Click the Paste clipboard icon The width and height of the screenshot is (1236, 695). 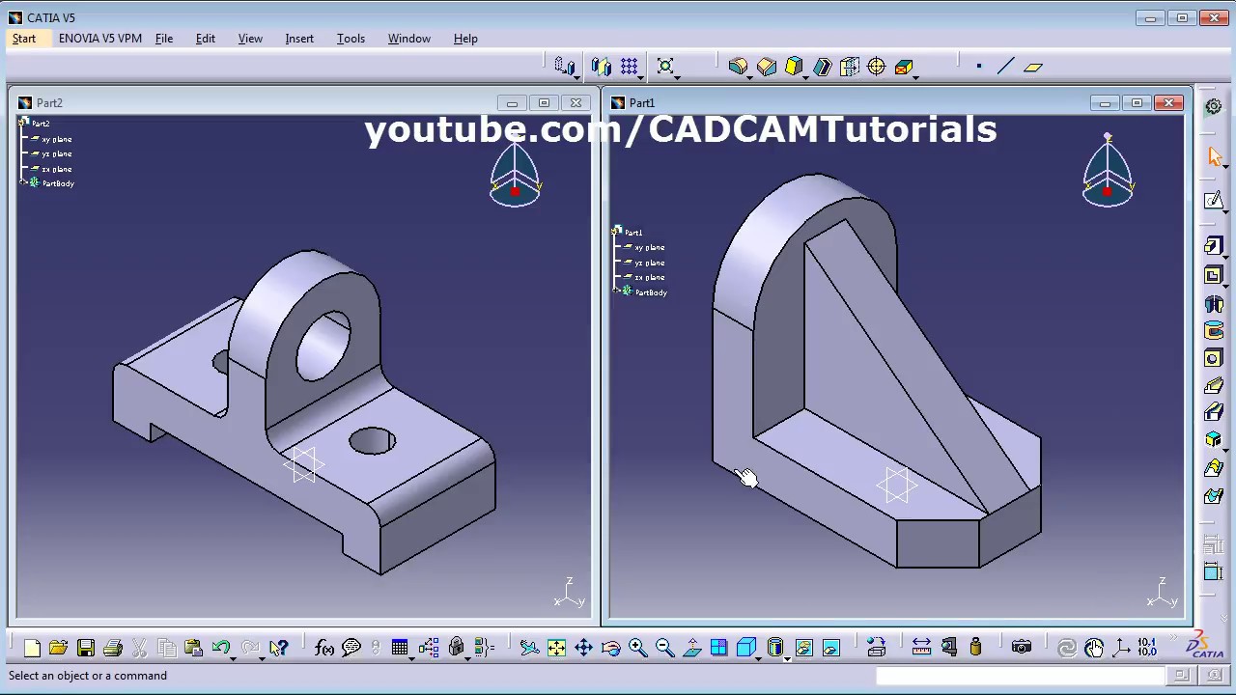click(x=193, y=648)
